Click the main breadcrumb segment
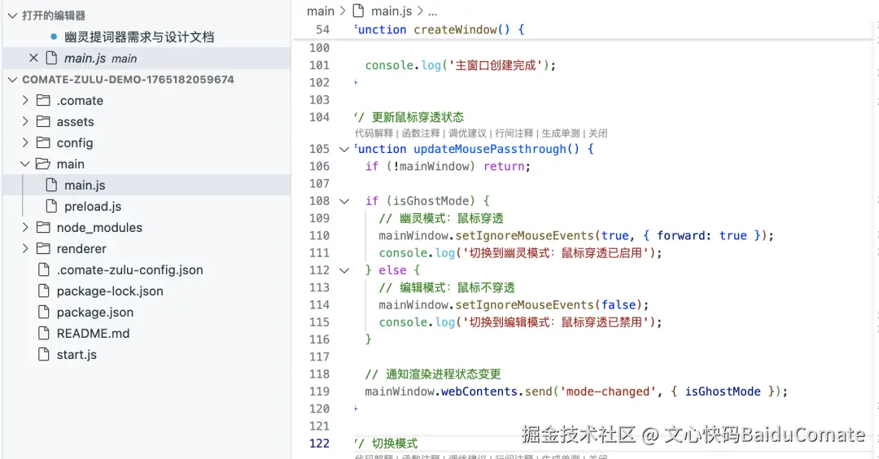This screenshot has width=879, height=459. pyautogui.click(x=321, y=11)
